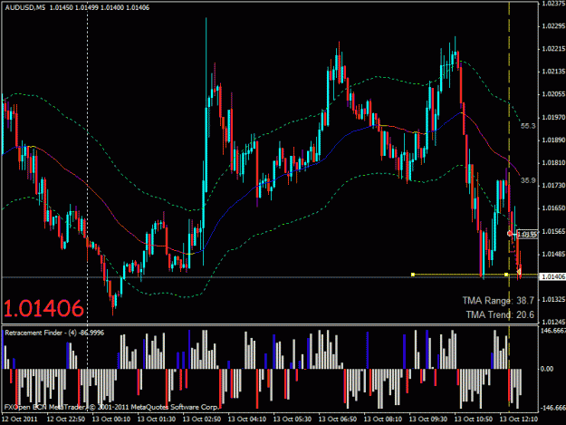This screenshot has width=566, height=425.
Task: Click the 1.01890 price axis label
Action: pos(553,140)
